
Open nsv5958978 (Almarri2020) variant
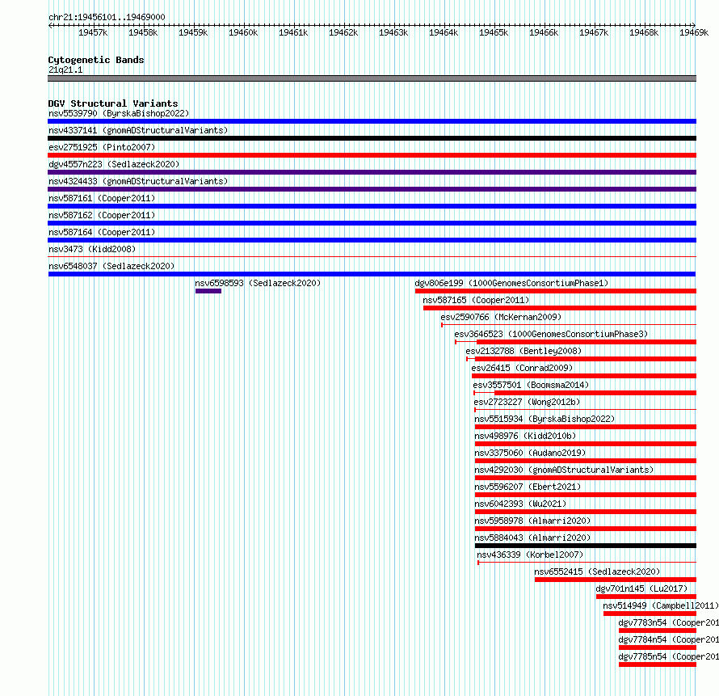(532, 521)
